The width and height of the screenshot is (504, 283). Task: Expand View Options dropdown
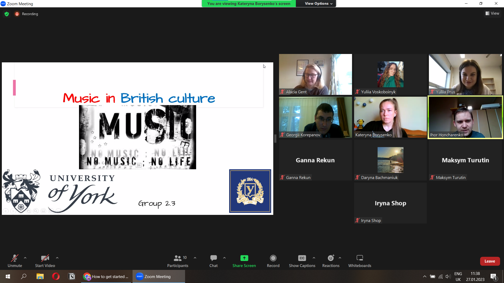[318, 3]
